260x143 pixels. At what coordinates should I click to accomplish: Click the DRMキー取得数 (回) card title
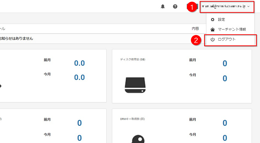[x=132, y=119]
